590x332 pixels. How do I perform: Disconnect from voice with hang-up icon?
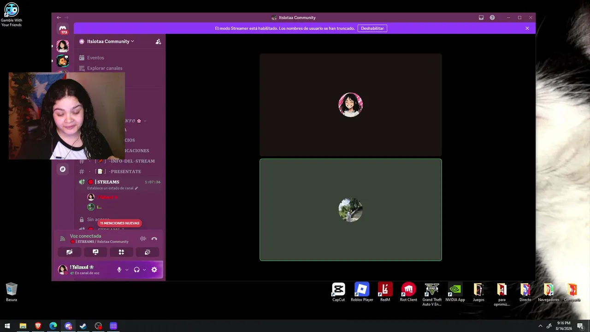[x=154, y=238]
